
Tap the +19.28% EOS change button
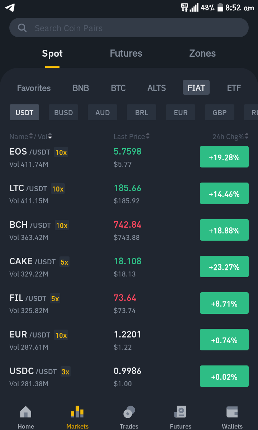(x=224, y=157)
